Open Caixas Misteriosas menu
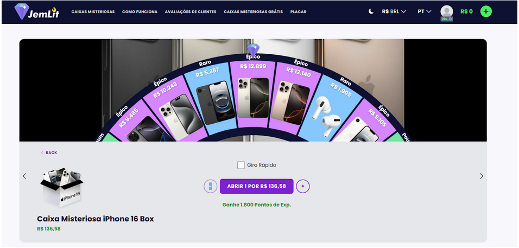 pyautogui.click(x=93, y=12)
